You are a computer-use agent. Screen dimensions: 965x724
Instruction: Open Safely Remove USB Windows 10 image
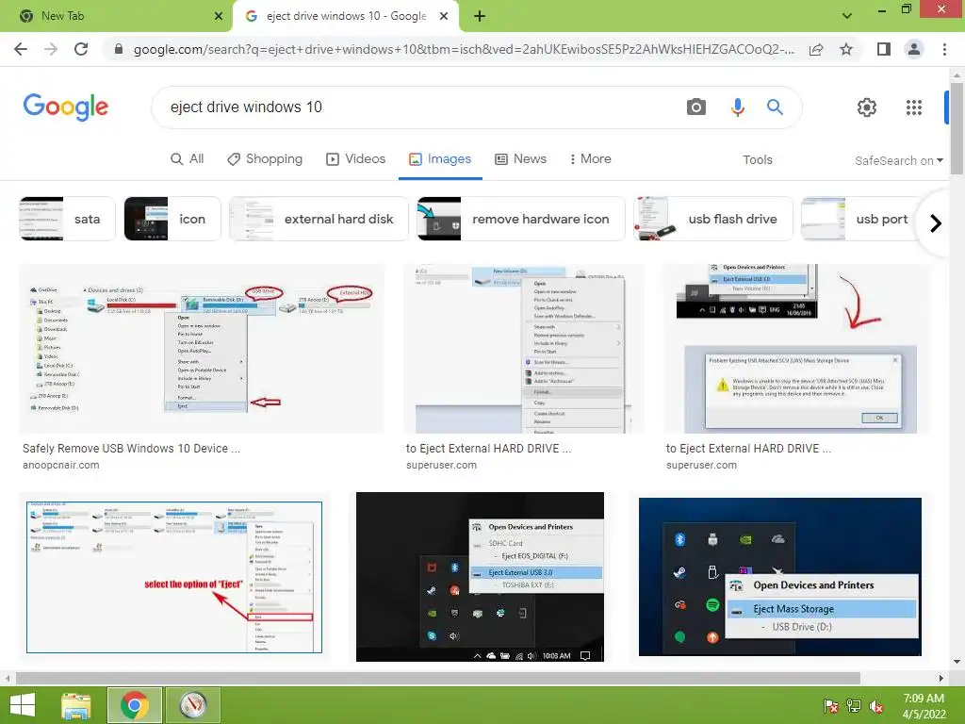tap(202, 349)
